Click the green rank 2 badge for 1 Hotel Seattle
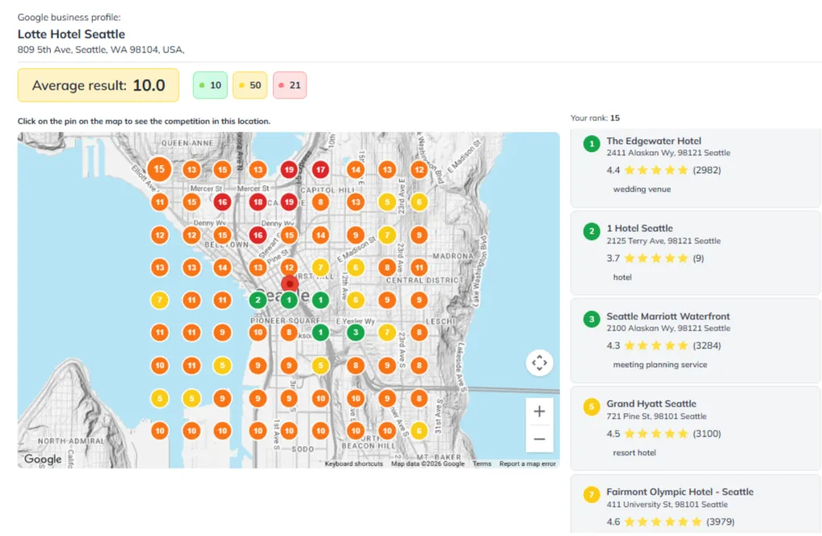822x536 pixels. (592, 230)
